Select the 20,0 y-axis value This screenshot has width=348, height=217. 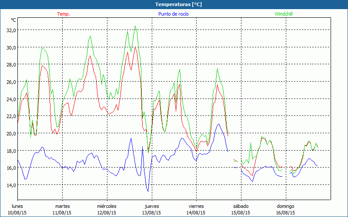point(10,133)
